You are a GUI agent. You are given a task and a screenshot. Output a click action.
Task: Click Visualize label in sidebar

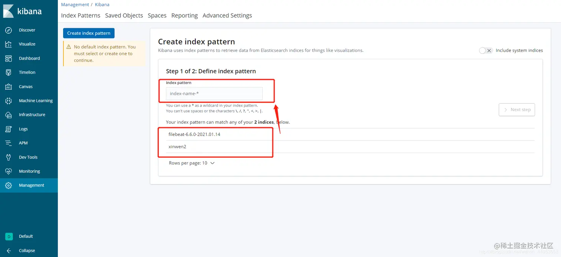(x=27, y=44)
